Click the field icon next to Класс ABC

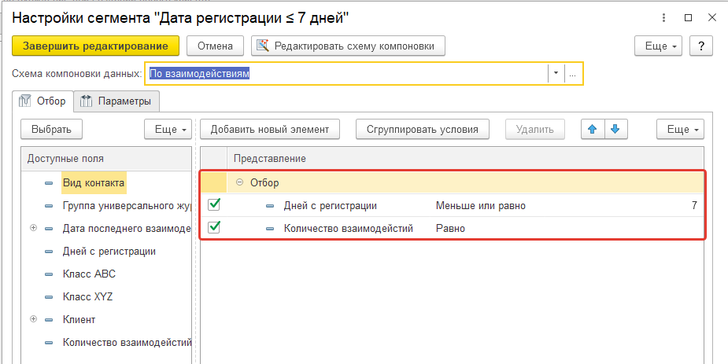(x=50, y=274)
